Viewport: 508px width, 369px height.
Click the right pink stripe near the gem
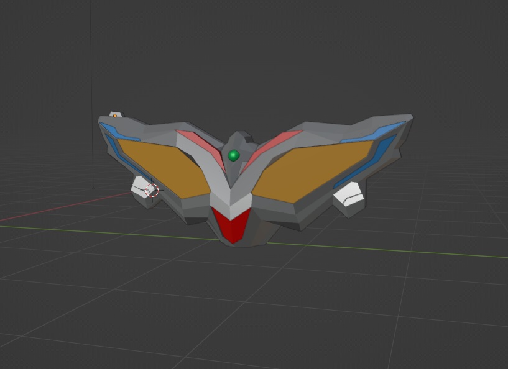[270, 147]
